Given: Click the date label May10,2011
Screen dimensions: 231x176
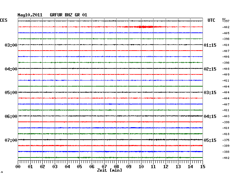Looking at the screenshot, I should [x=30, y=15].
